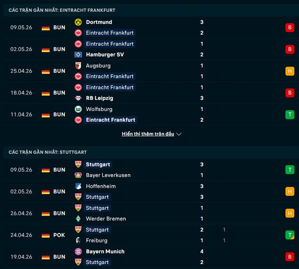
Task: Click the Dortmund club crest
Action: point(78,22)
